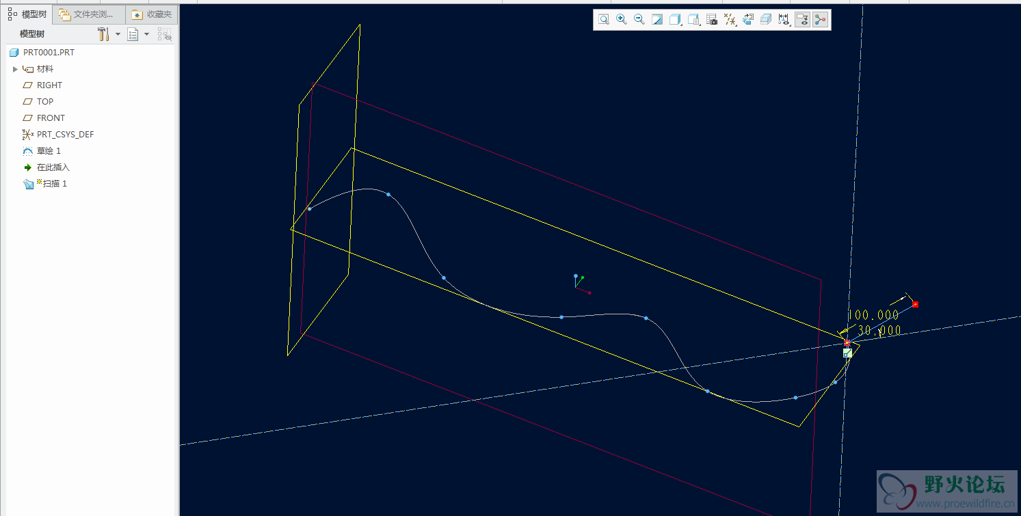Open the tree settings dropdown arrow

pos(118,34)
